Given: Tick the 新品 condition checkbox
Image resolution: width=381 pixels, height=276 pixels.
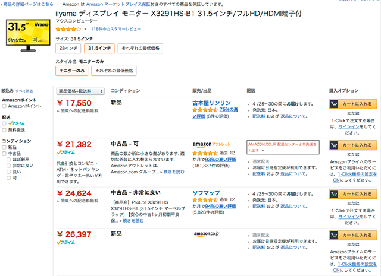Looking at the screenshot, I should coord(5,147).
